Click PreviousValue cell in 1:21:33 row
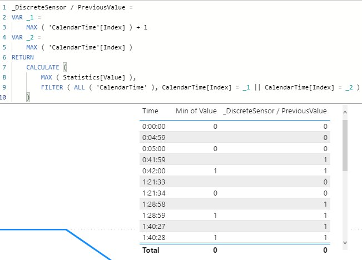Screen dimensions: 362x260 (325, 182)
